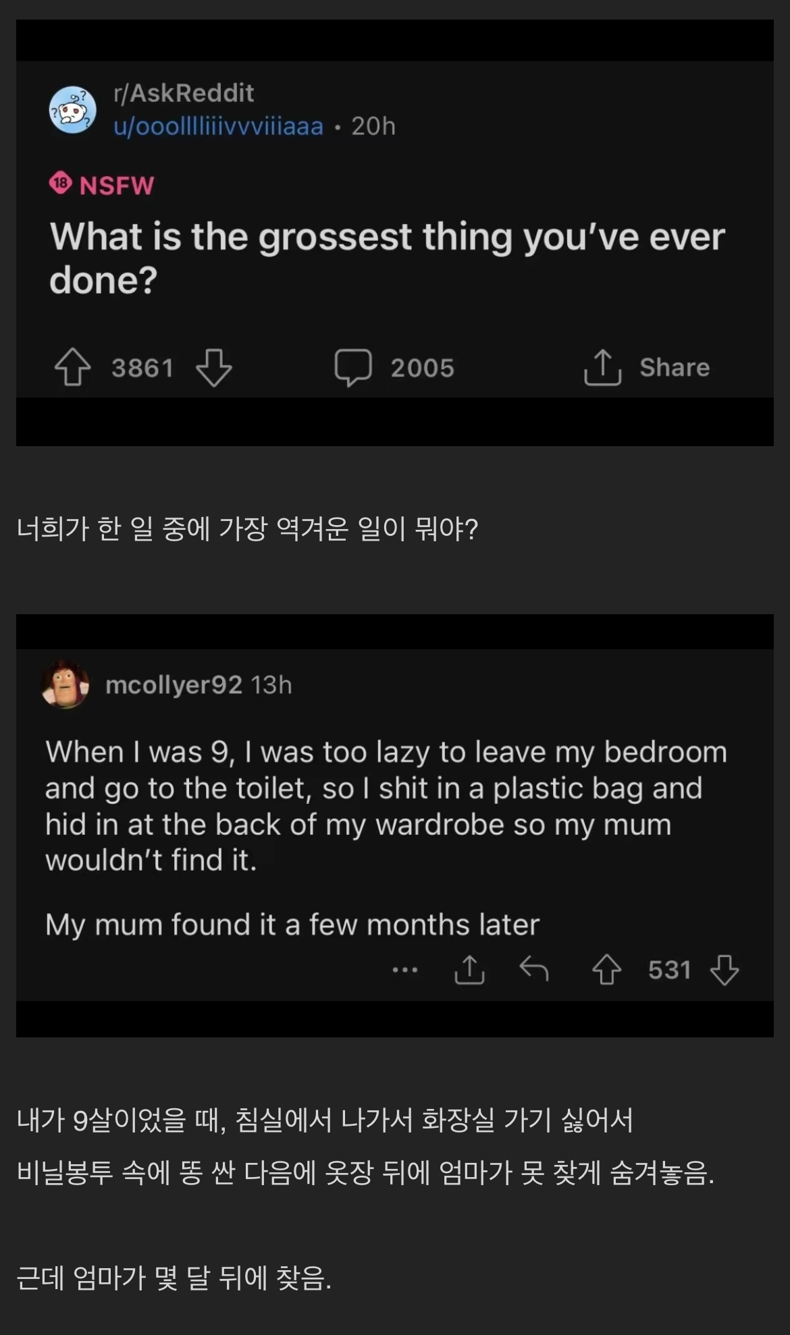Click the 3861 post vote score

point(142,368)
